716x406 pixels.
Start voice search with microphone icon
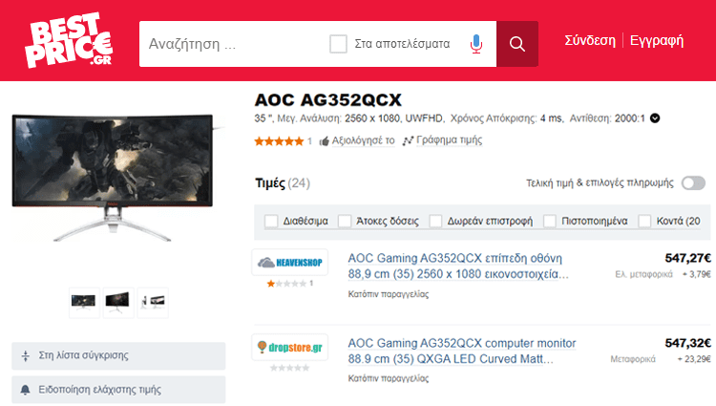point(475,44)
